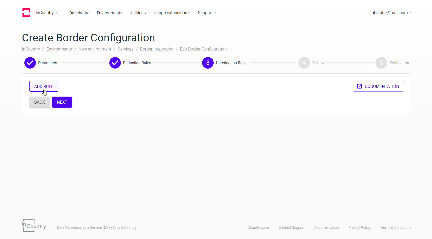Select step 4 Review circle
Viewport: 432px width, 239px height.
[x=304, y=63]
